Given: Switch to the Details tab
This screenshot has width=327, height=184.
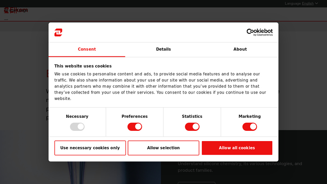Looking at the screenshot, I should (x=163, y=49).
